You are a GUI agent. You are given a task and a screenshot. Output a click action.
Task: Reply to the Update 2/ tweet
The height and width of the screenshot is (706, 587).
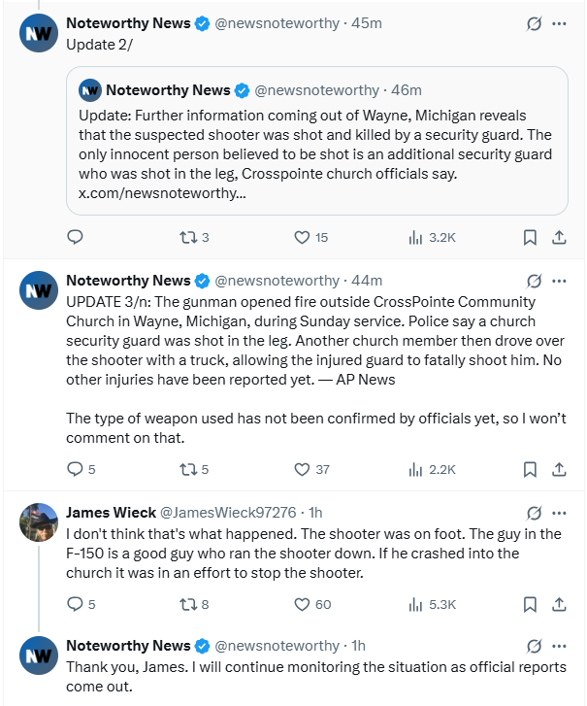coord(75,237)
